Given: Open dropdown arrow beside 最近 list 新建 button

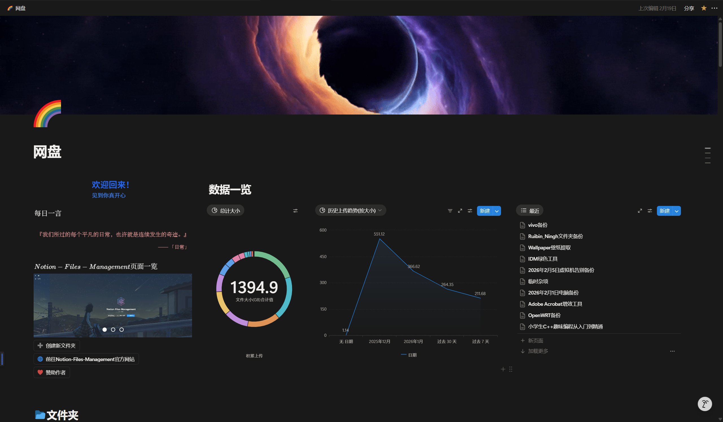Looking at the screenshot, I should point(677,211).
